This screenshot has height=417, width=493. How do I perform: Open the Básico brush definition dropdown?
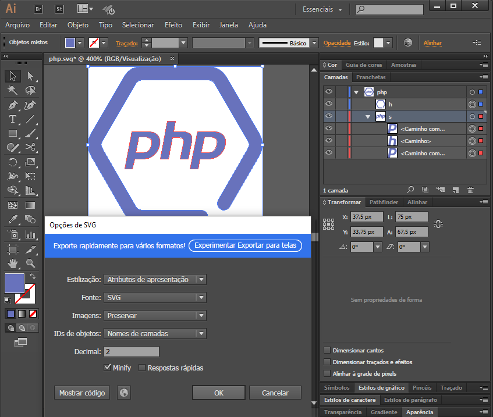[314, 43]
